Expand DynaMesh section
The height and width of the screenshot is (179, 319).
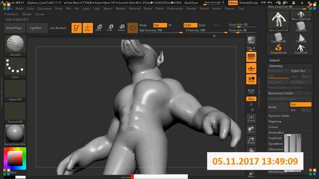click(276, 144)
